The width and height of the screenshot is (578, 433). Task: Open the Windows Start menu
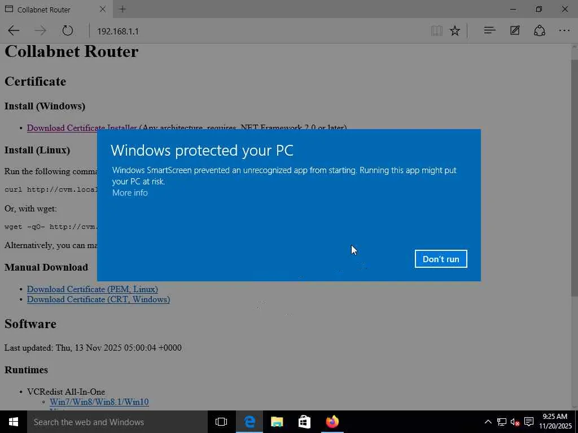coord(14,422)
